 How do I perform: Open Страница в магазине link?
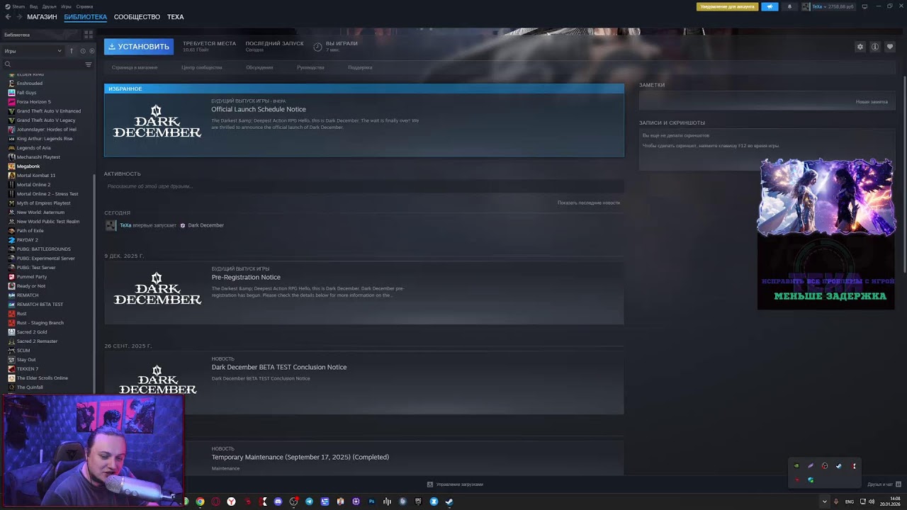(135, 67)
